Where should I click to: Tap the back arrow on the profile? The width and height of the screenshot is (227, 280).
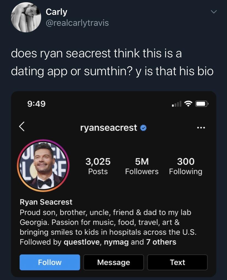(x=23, y=127)
